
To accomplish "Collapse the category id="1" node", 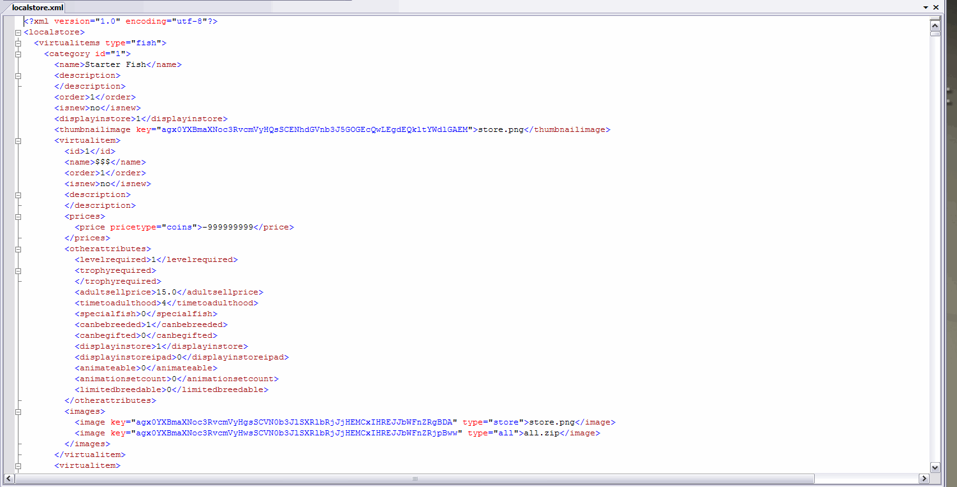I will pyautogui.click(x=18, y=54).
